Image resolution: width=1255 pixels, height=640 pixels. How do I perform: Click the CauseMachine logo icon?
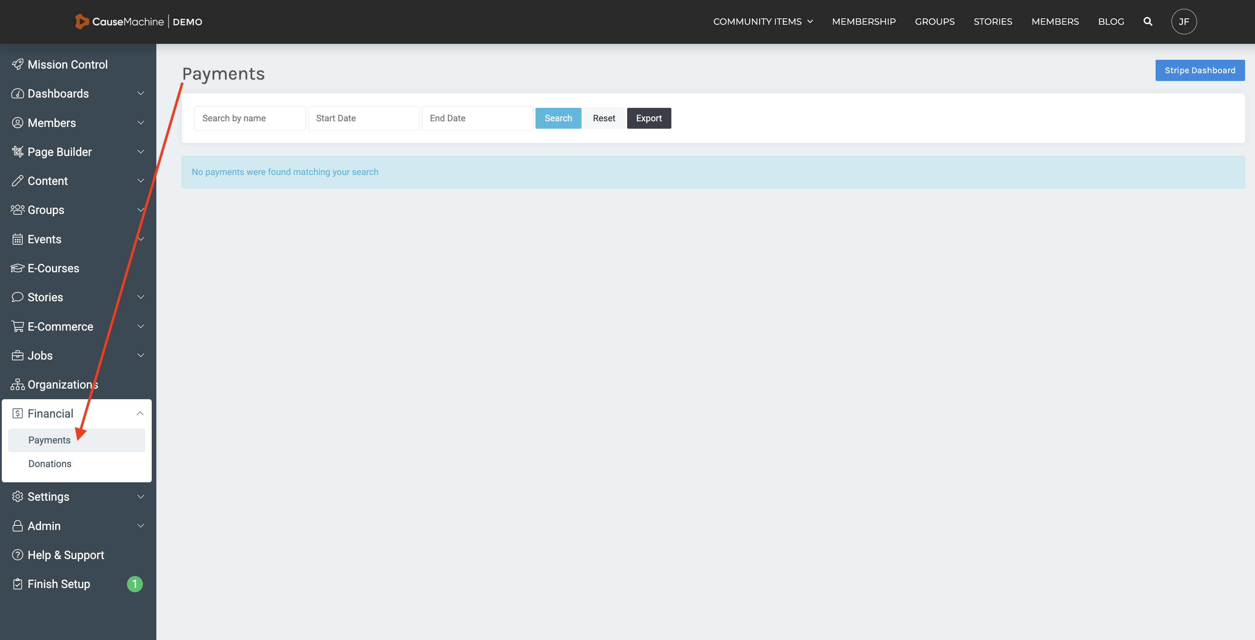point(81,22)
